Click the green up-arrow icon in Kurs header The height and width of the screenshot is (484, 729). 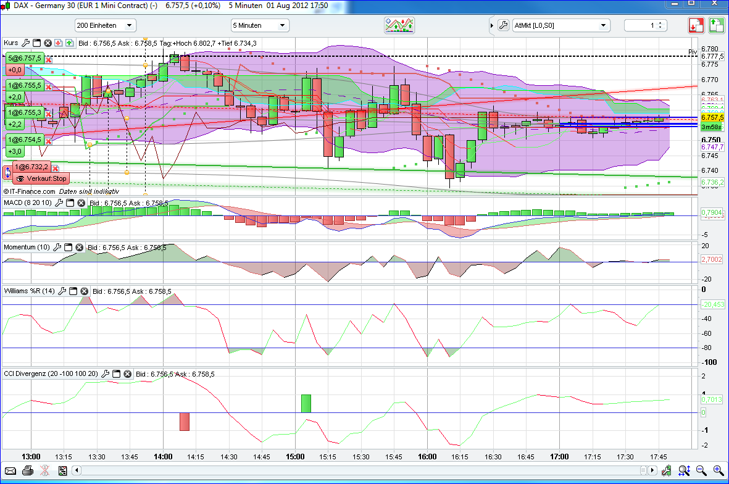(69, 43)
